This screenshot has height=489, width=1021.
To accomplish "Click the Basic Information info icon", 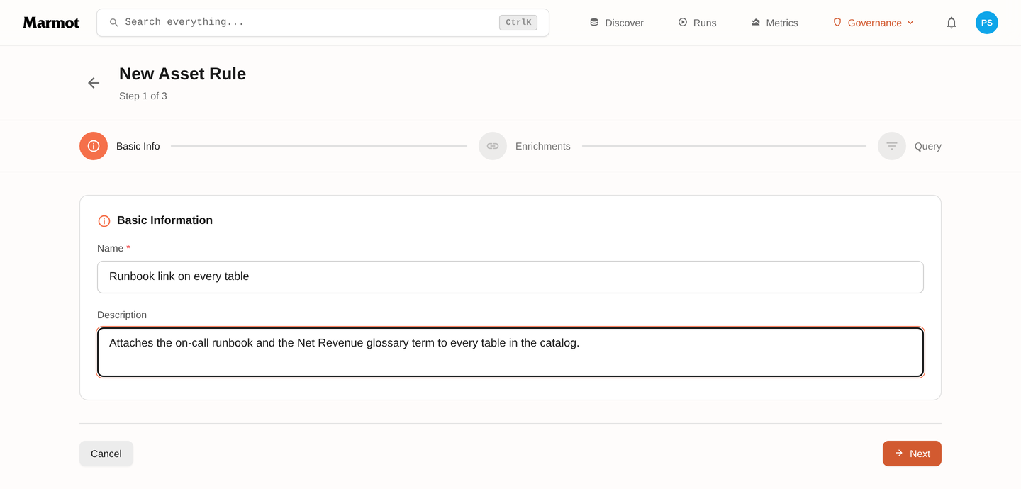I will pos(104,221).
